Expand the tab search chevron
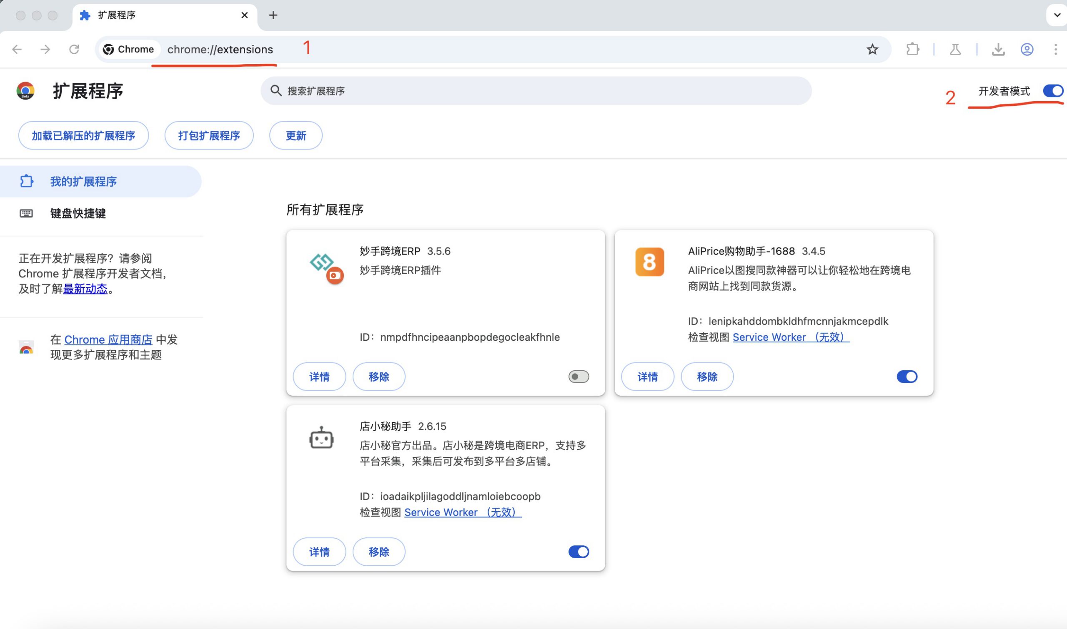1067x629 pixels. coord(1057,15)
